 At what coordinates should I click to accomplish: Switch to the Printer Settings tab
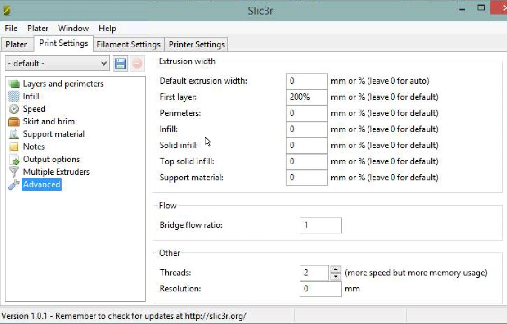click(197, 44)
